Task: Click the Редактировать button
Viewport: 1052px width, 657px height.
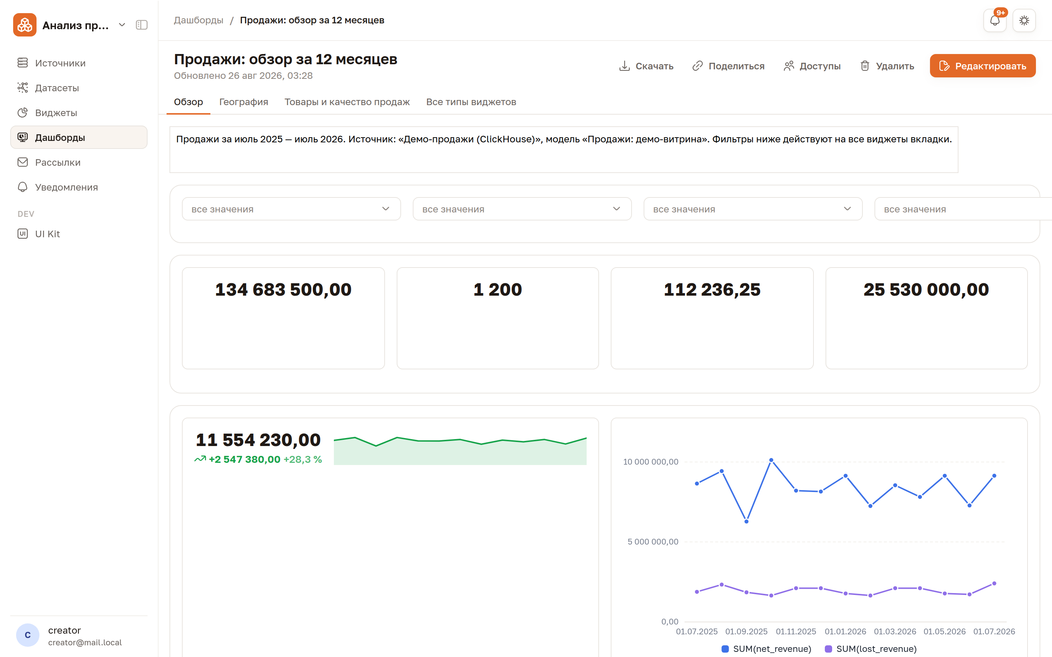Action: 983,66
